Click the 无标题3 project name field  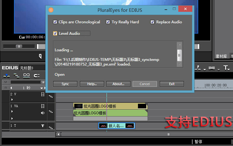(x=32, y=68)
